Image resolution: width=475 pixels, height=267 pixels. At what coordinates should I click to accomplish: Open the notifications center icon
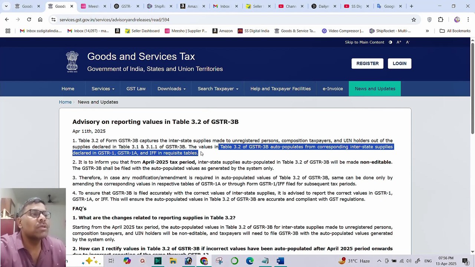[x=465, y=261]
